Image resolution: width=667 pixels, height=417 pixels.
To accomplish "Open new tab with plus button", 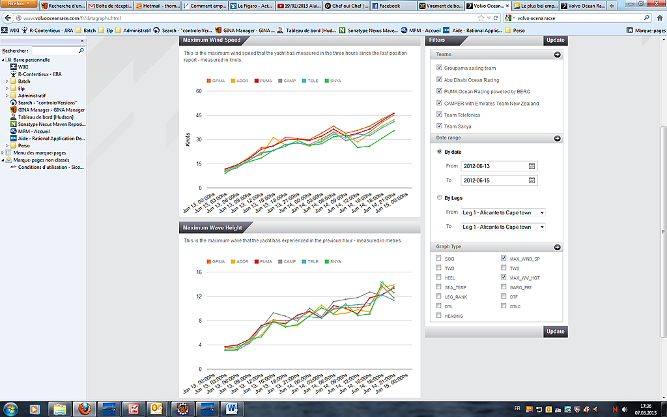I will [611, 6].
